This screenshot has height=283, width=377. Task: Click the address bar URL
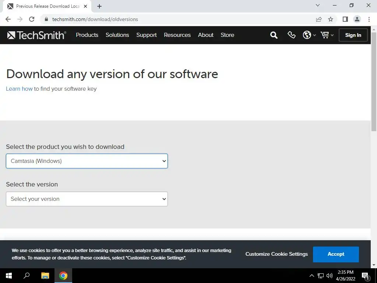pos(95,19)
